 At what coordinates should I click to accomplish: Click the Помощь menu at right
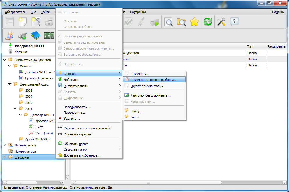point(278,12)
